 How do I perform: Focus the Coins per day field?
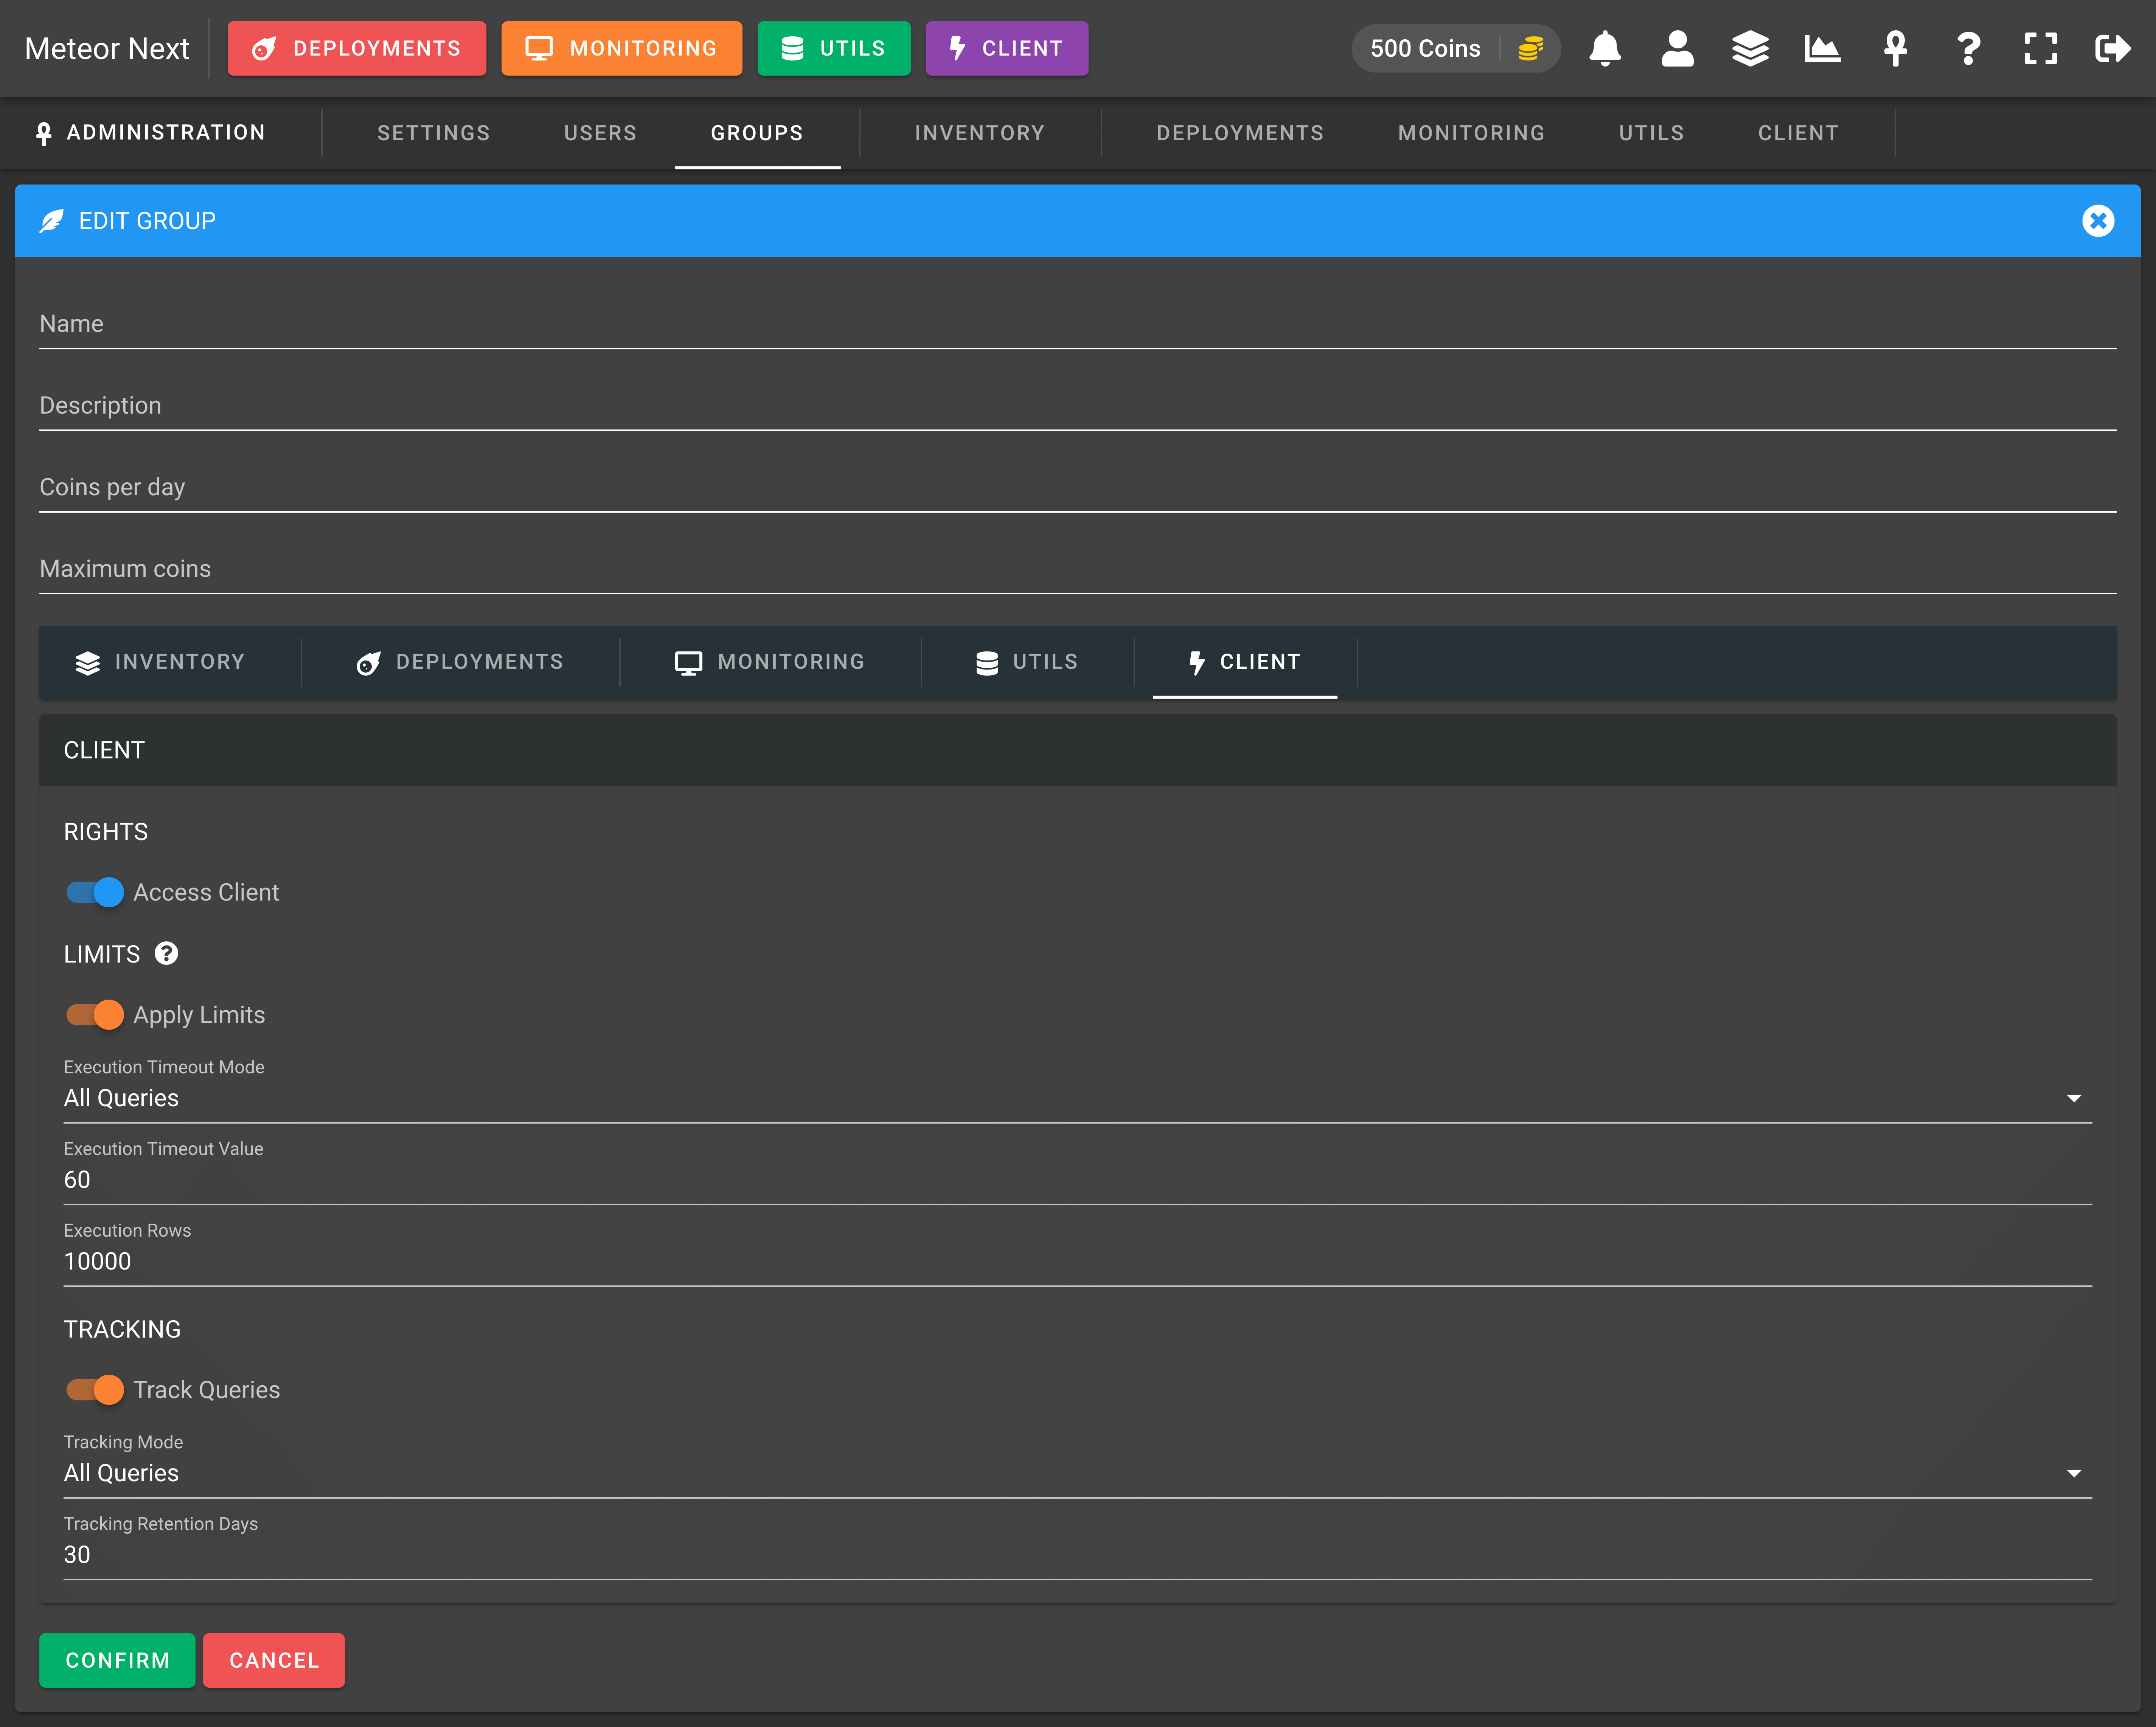[x=1078, y=488]
